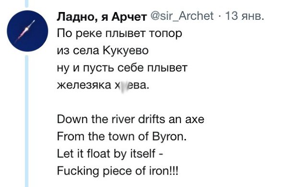The width and height of the screenshot is (288, 187).
Task: Click the line Down the river drifts an axe
Action: 131,119
